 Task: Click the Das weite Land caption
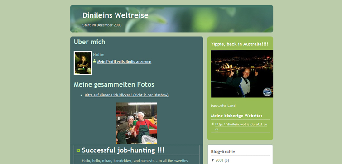pos(223,106)
